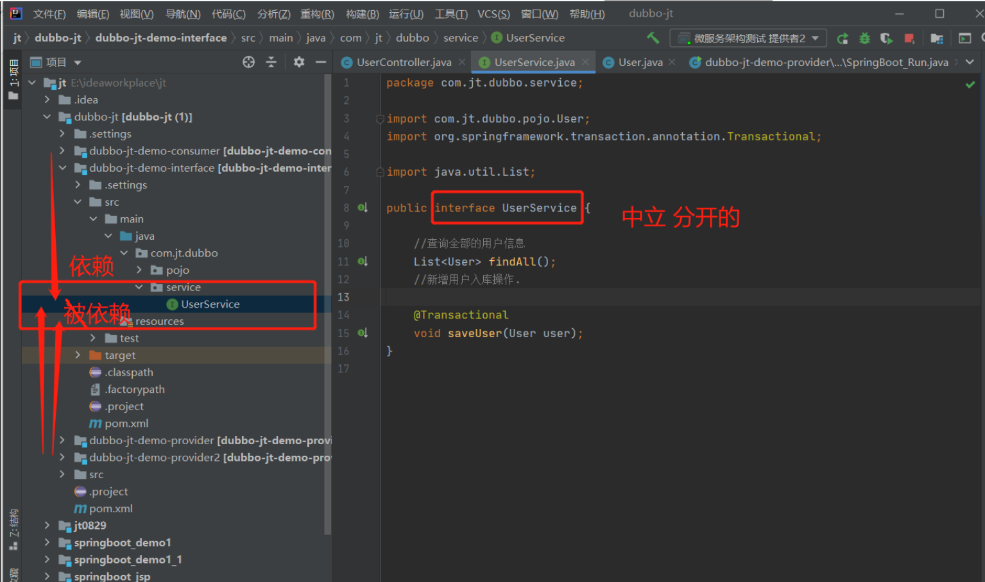Open the 窗口(W) menu
The image size is (985, 582).
click(540, 14)
